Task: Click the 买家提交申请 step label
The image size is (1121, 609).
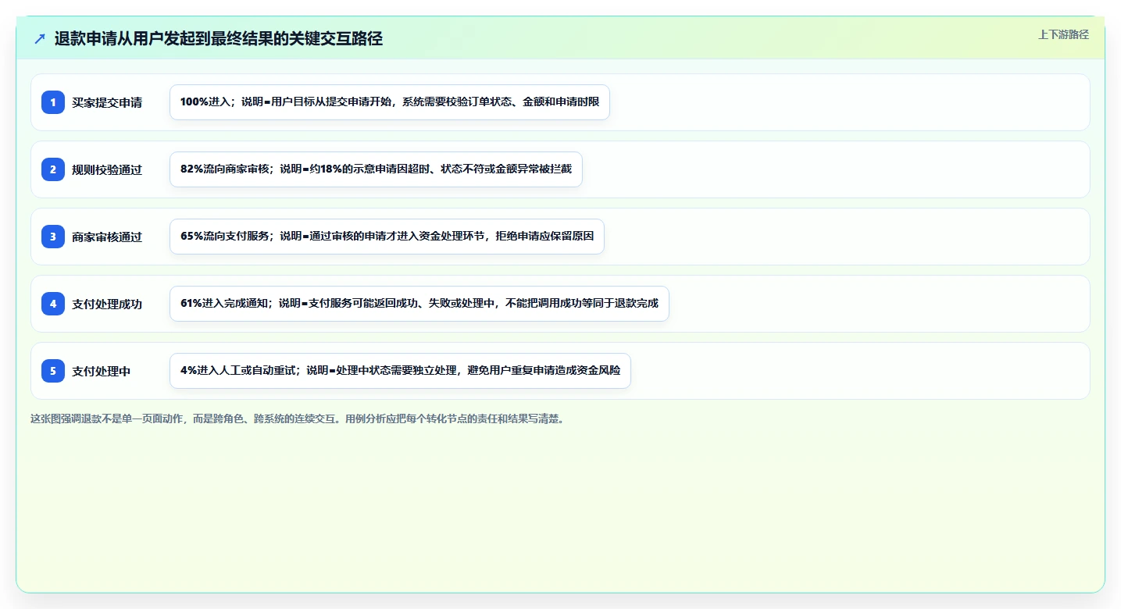Action: click(107, 102)
